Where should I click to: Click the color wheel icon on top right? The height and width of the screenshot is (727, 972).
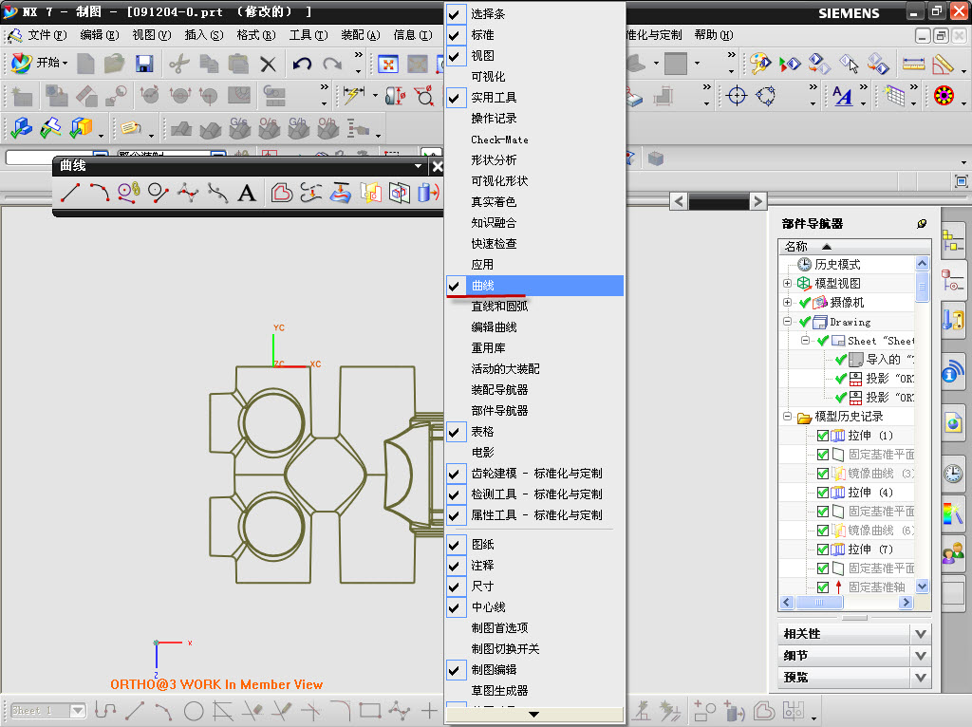[x=944, y=96]
